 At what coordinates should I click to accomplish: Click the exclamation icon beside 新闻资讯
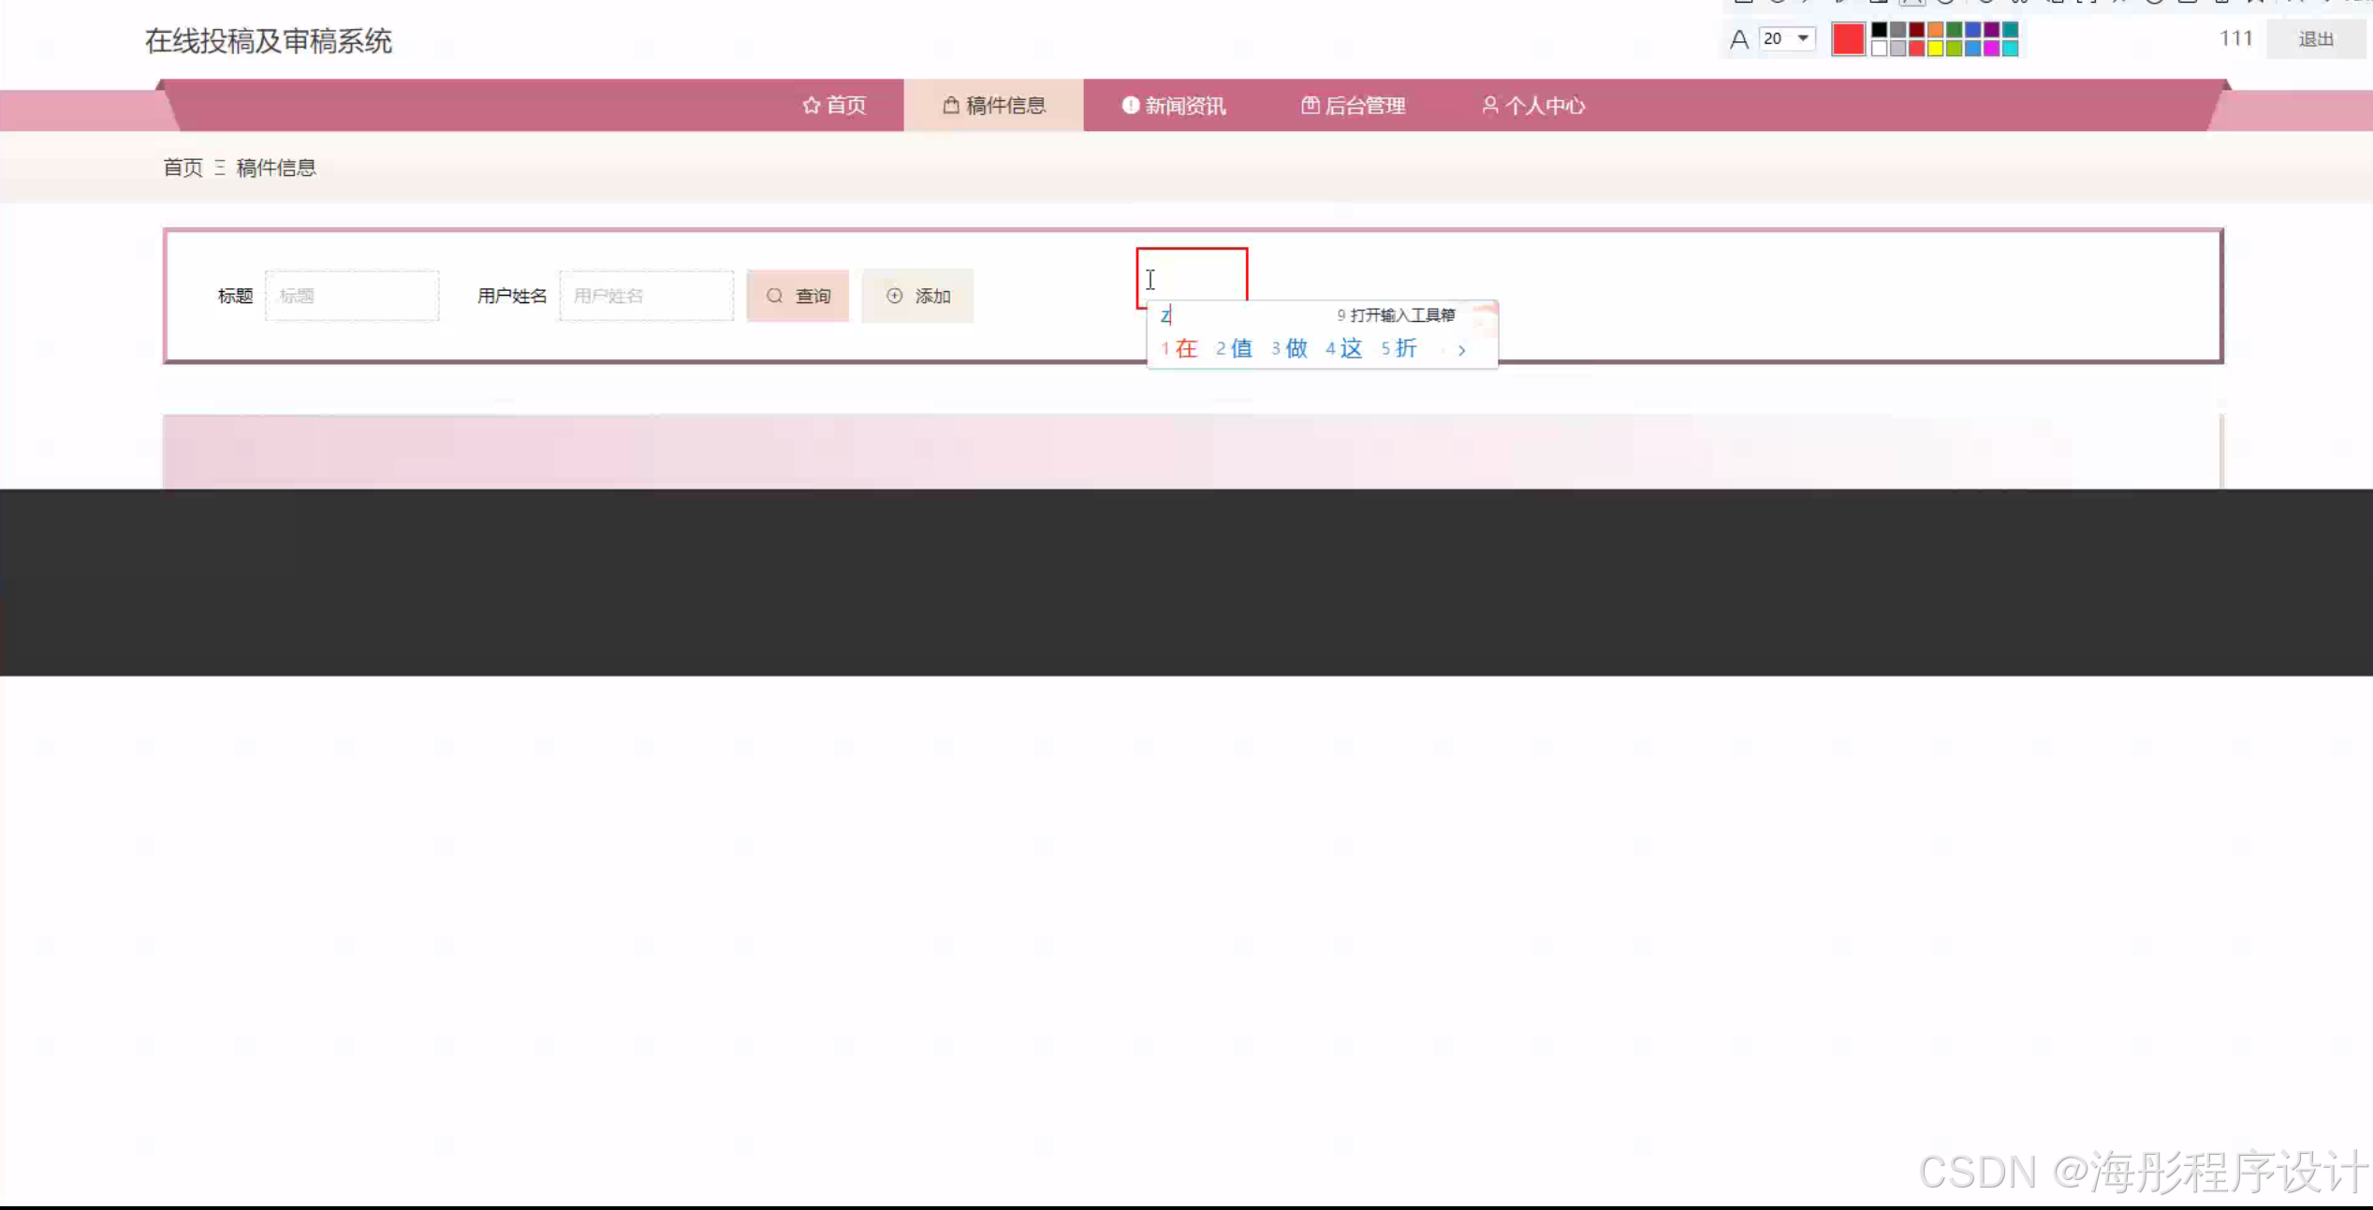1130,106
